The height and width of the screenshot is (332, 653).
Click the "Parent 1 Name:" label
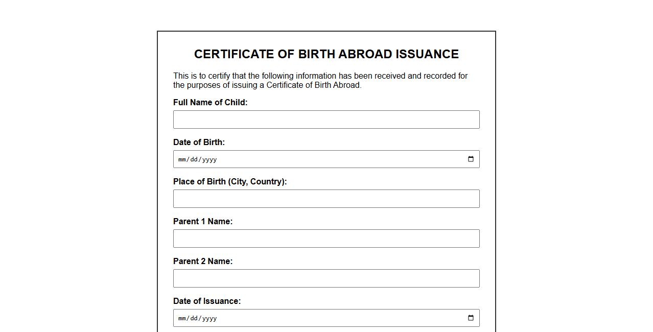[203, 221]
